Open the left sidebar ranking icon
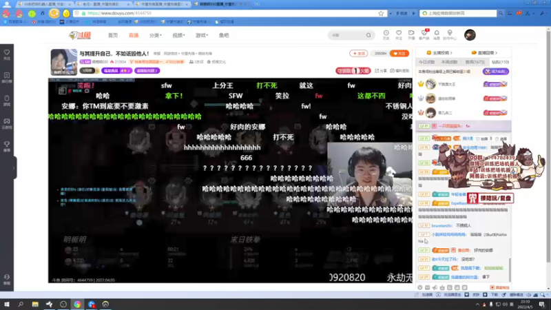The image size is (551, 310). (x=7, y=77)
